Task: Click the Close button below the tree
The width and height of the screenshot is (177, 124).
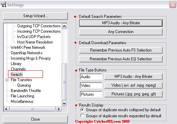Action: [35, 119]
